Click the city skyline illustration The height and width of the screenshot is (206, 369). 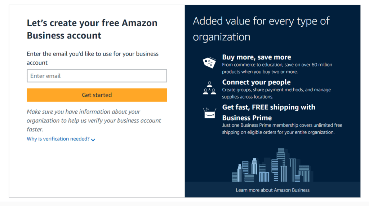click(x=273, y=166)
